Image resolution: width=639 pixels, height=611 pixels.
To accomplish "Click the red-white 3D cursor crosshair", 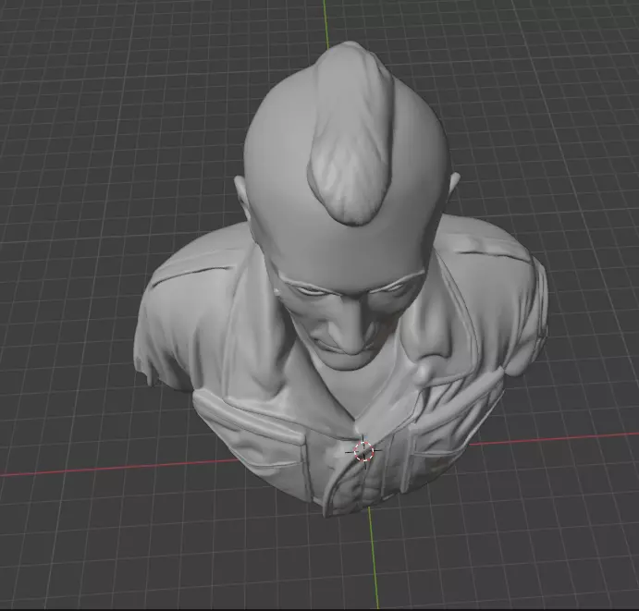I will pos(363,451).
